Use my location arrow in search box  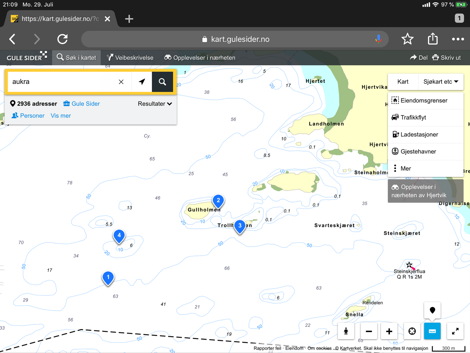(x=142, y=82)
